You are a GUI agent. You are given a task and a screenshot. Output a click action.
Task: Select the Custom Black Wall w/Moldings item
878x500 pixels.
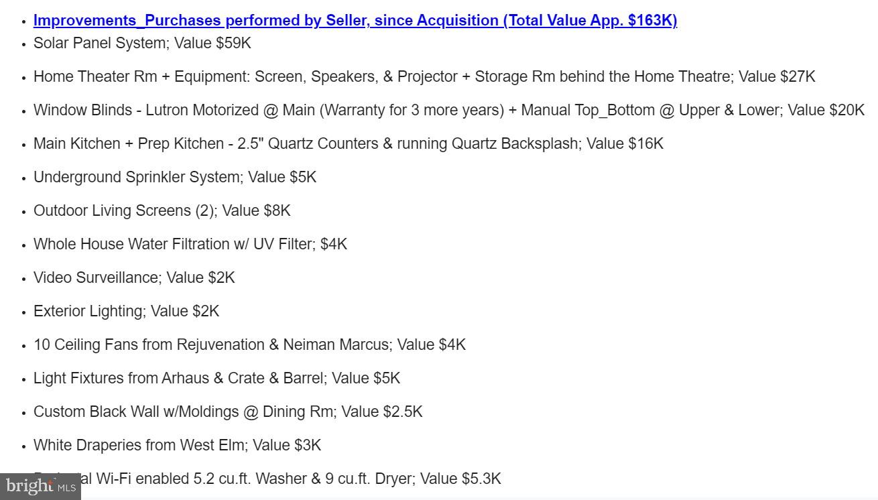coord(228,412)
